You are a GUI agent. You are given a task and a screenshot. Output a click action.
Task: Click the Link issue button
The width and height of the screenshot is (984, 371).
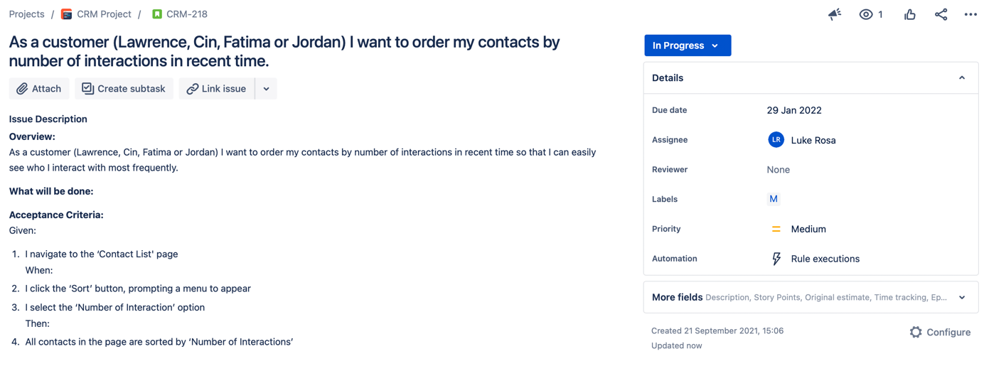[217, 89]
